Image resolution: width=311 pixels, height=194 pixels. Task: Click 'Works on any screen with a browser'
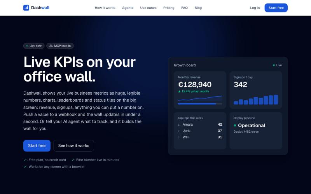(56, 167)
